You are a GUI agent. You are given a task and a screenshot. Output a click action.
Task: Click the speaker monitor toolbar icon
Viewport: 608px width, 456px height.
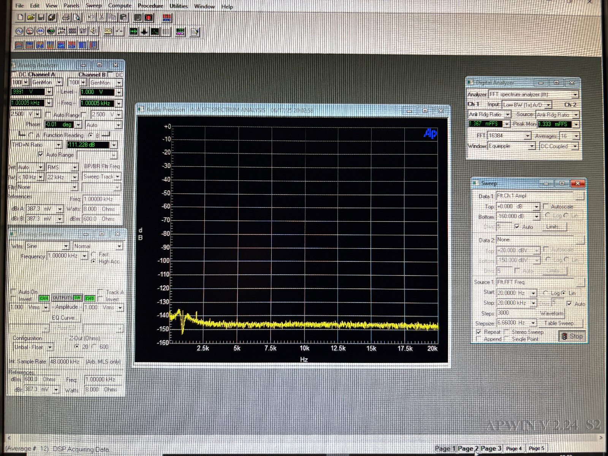tap(93, 32)
